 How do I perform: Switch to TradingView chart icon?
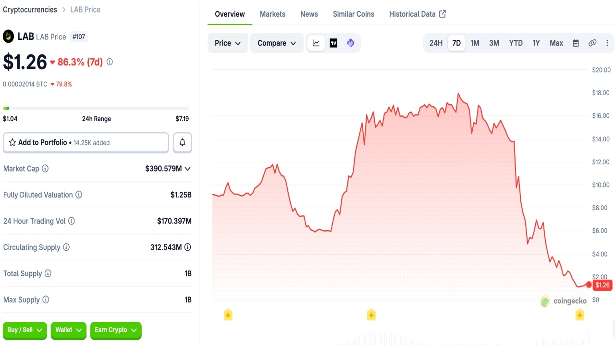pos(333,43)
